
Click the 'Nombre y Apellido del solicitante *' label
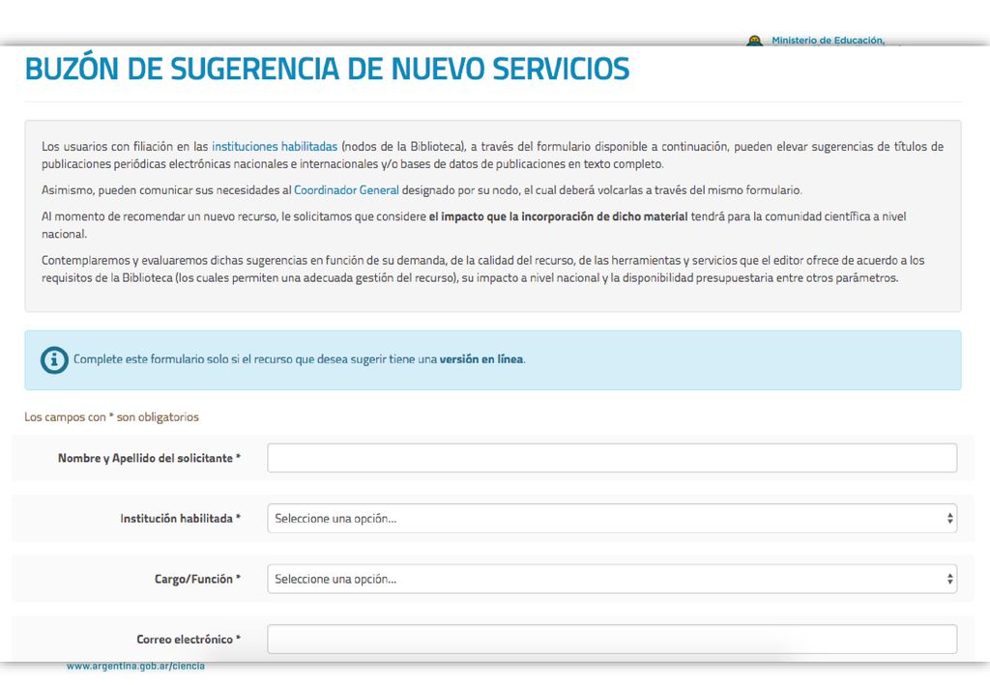point(150,458)
